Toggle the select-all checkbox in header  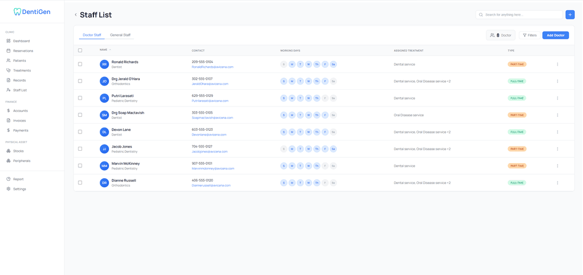(x=80, y=51)
